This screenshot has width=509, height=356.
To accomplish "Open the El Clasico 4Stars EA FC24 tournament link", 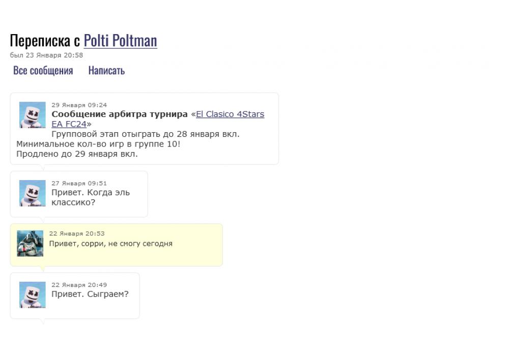I will [230, 114].
